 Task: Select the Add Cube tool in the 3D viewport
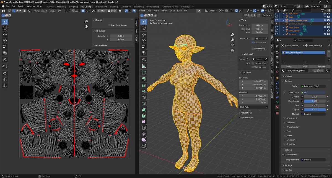click(144, 73)
